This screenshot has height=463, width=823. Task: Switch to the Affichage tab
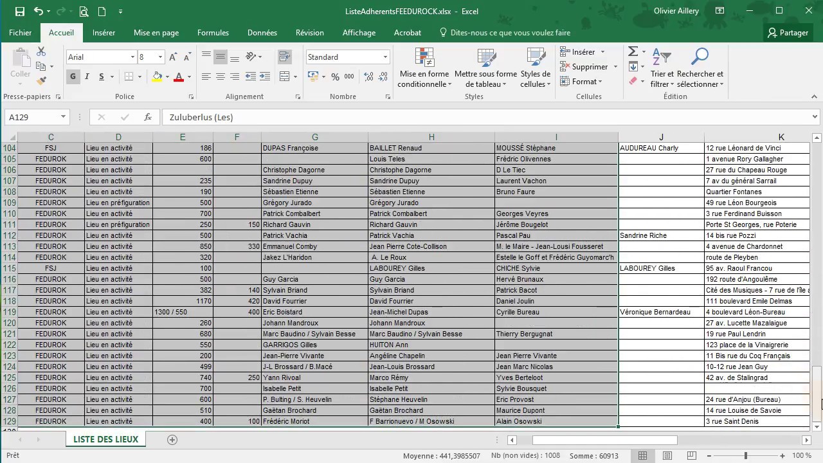359,33
